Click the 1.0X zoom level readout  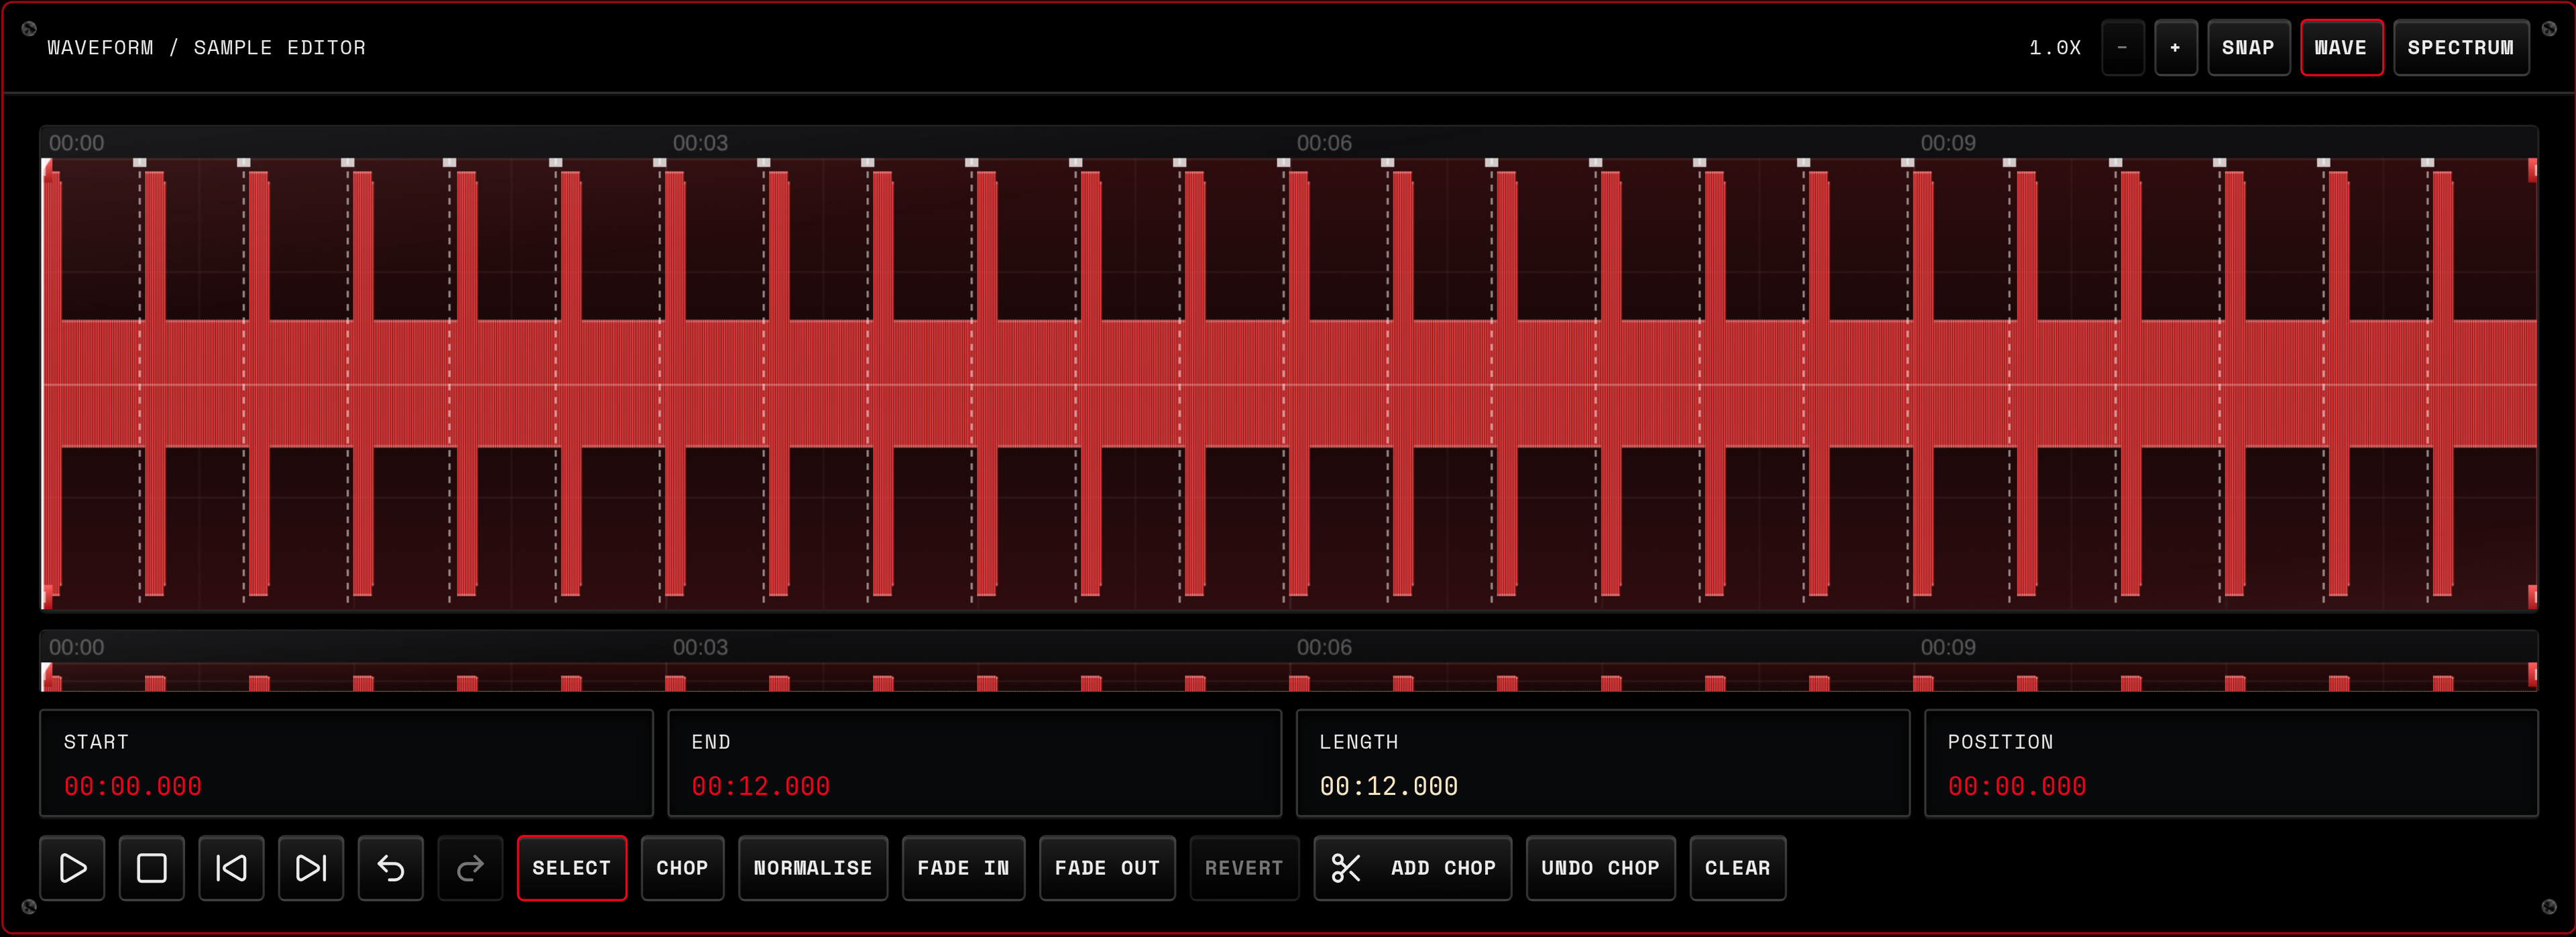click(x=2055, y=47)
